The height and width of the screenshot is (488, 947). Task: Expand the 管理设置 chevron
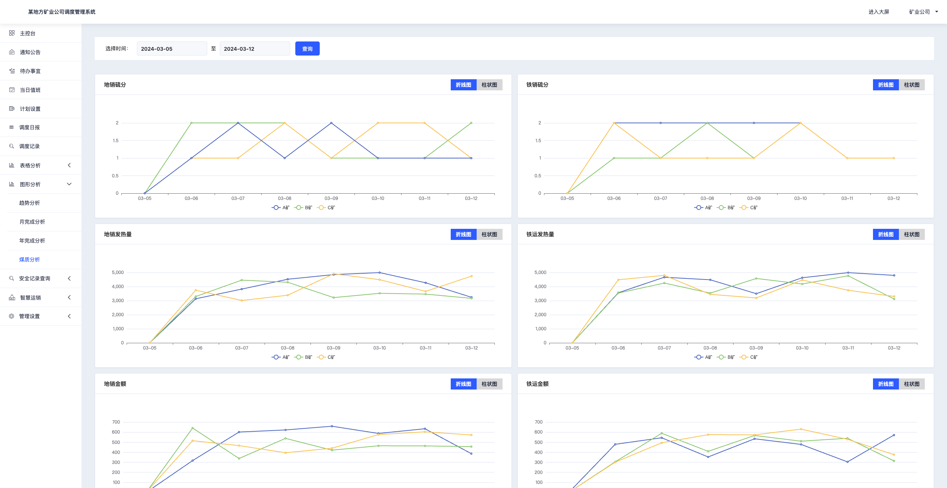tap(69, 316)
